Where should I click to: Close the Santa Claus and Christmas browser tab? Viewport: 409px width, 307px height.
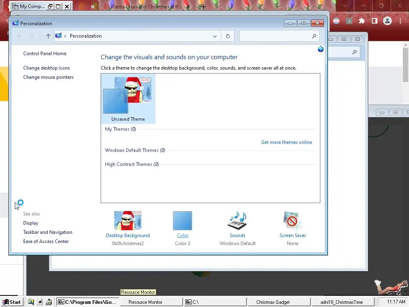coord(188,7)
